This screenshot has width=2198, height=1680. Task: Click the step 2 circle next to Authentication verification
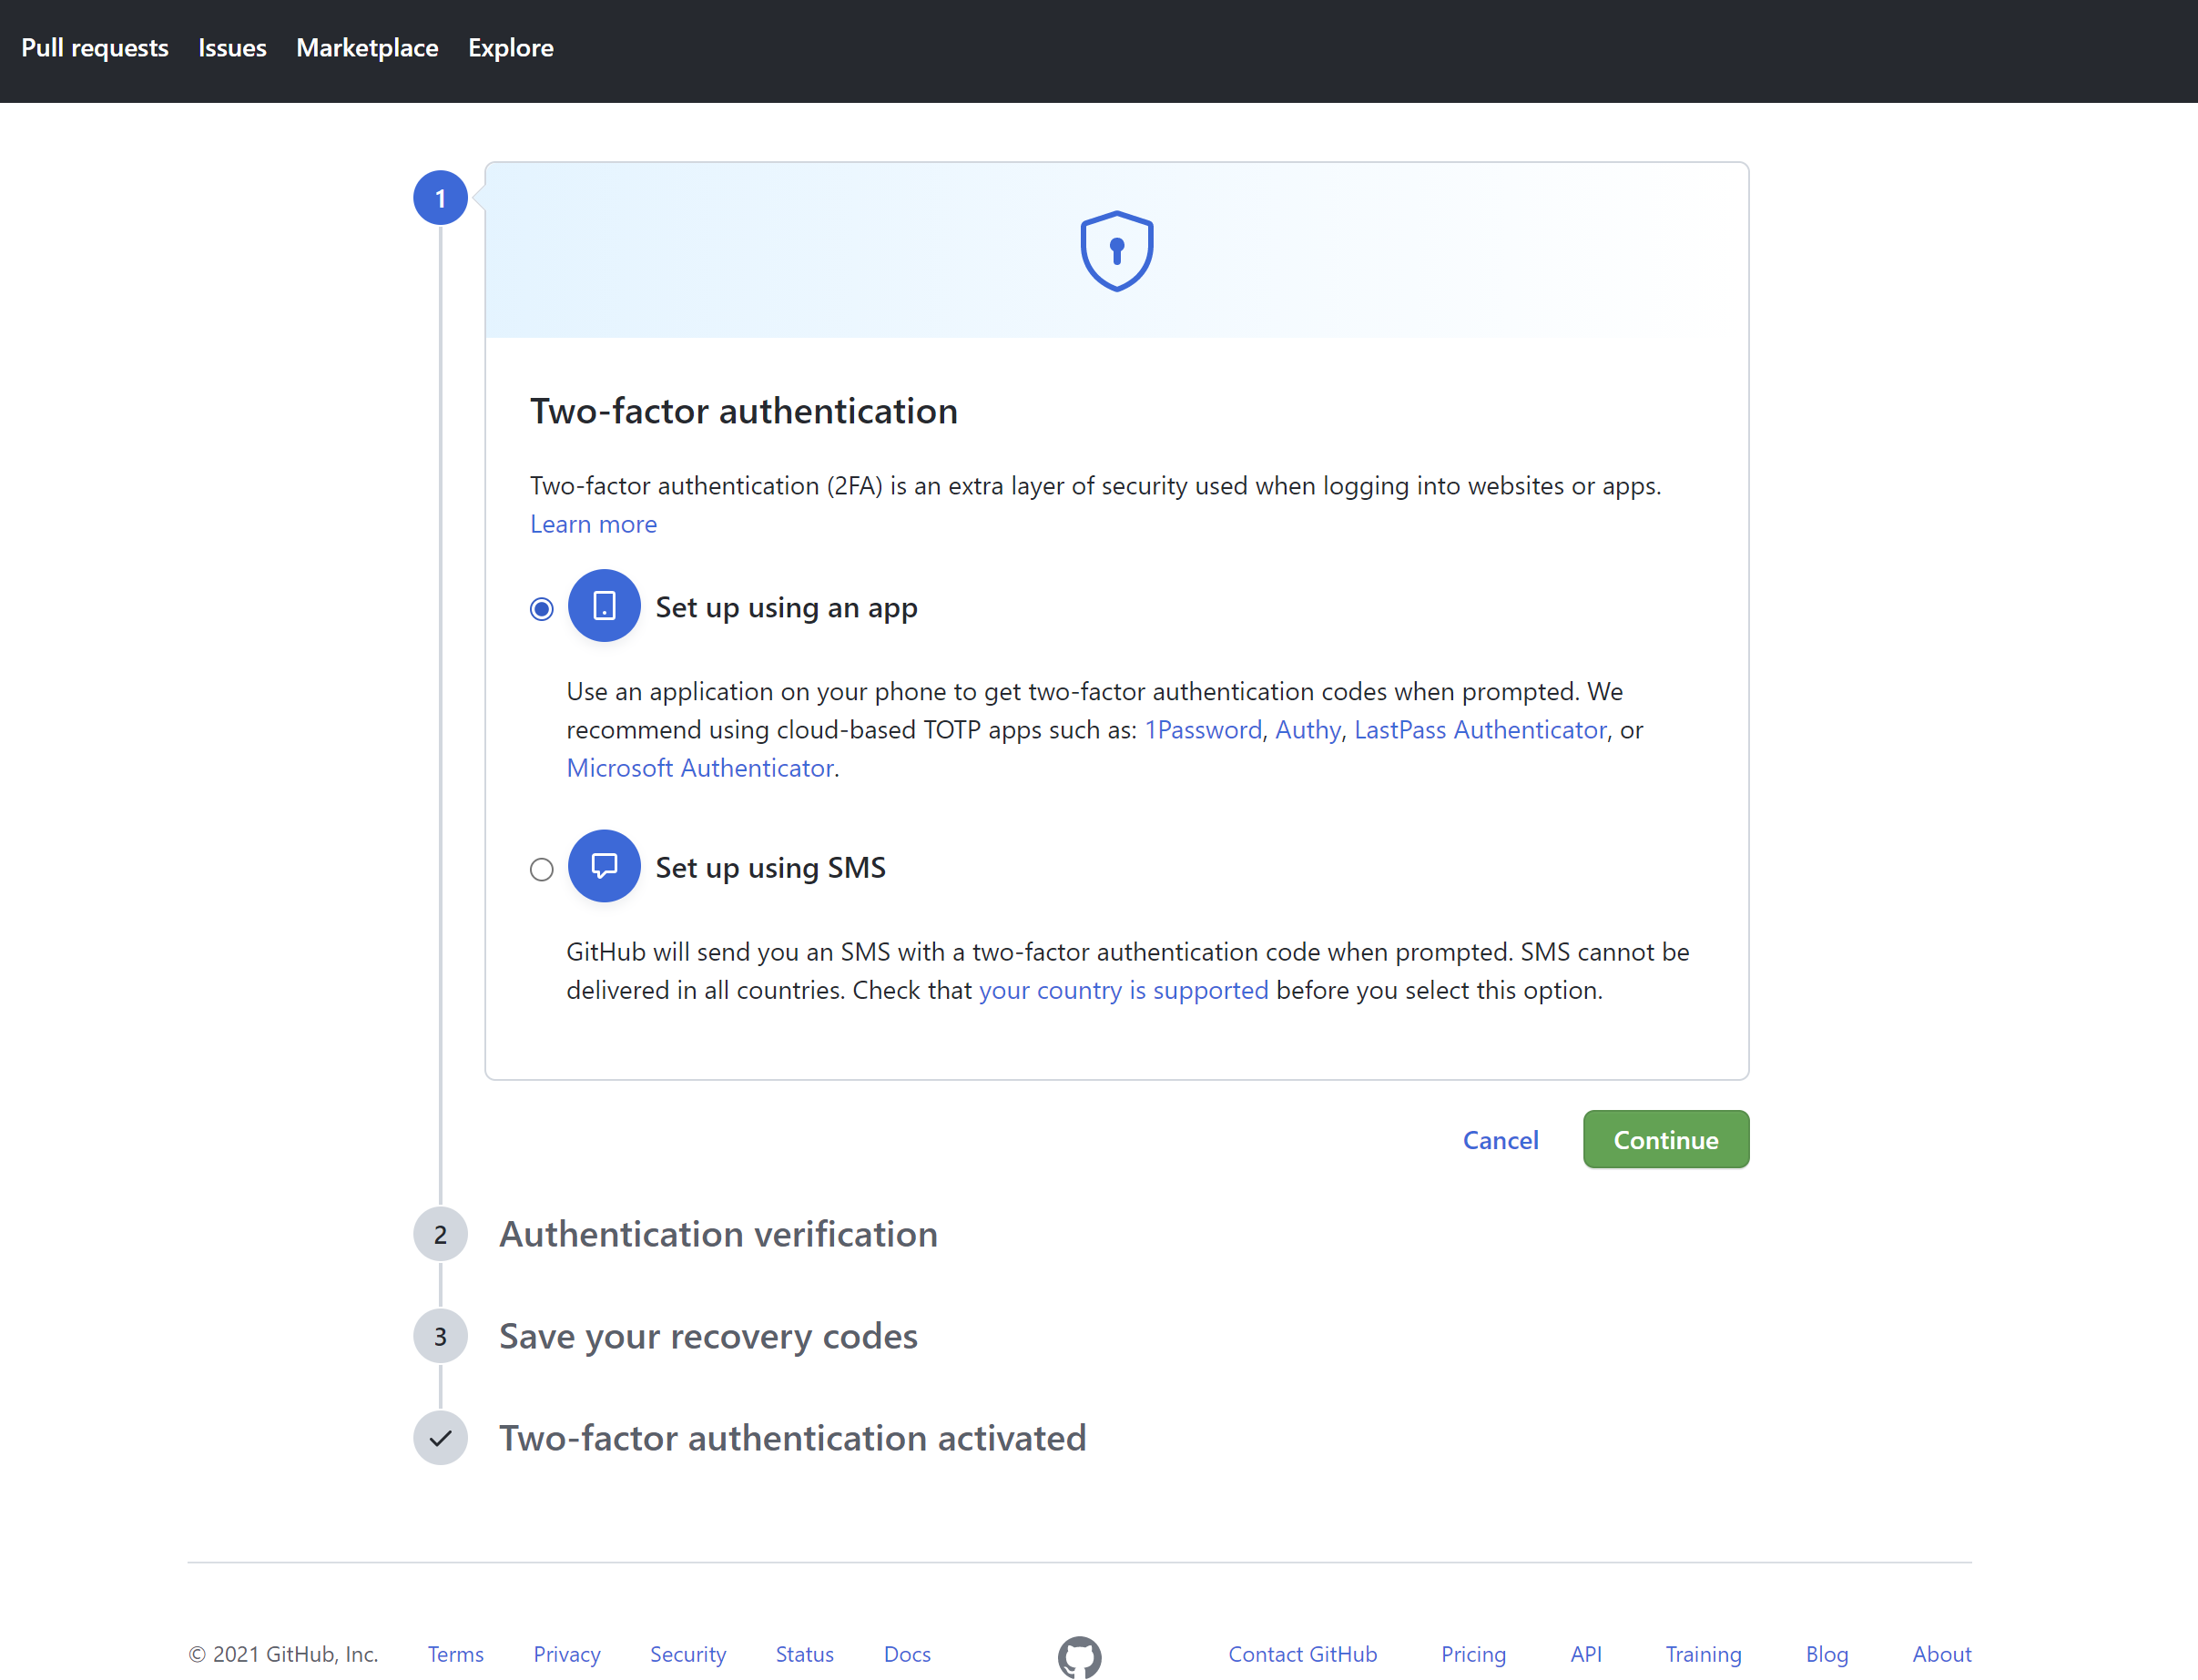(440, 1234)
